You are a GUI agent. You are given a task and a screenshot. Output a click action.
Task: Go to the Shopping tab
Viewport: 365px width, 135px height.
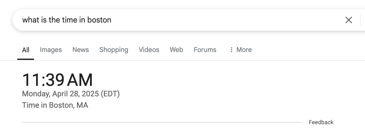pos(114,50)
